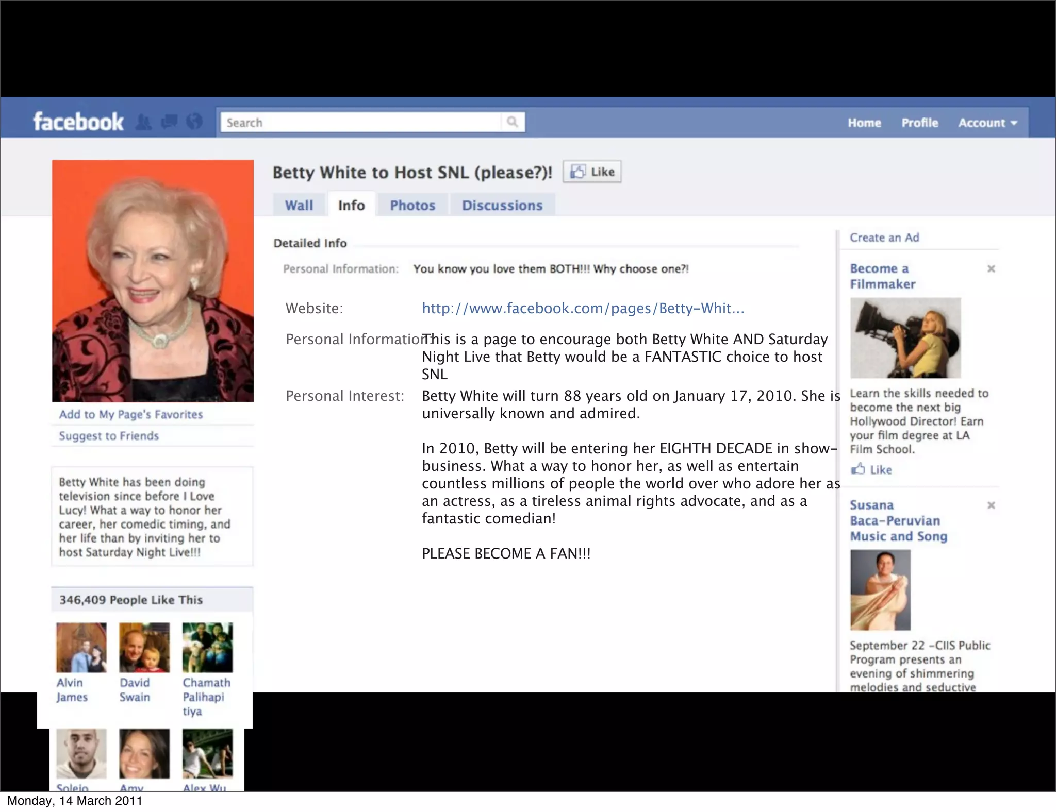Open Profile in top bar

tap(920, 123)
